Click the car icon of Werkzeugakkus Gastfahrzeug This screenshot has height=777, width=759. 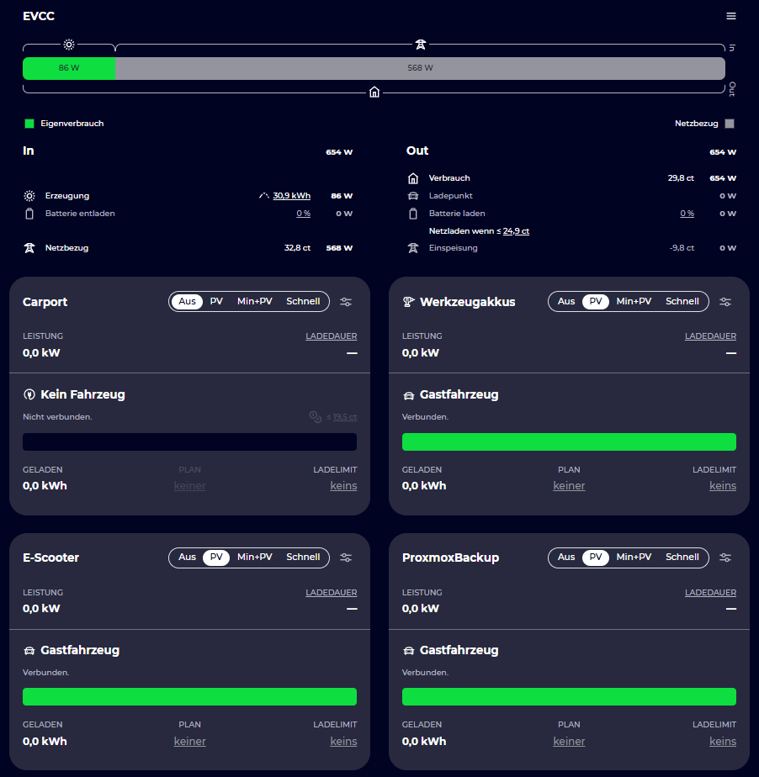[x=408, y=395]
